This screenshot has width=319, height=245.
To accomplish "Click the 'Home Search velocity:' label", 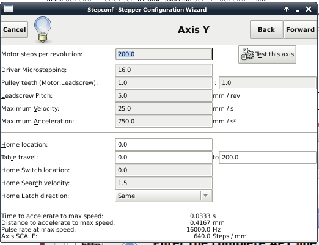I will coord(35,183).
